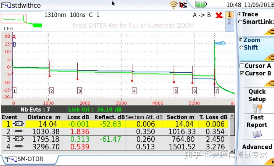This screenshot has width=274, height=166.
Task: Click the blue fiber end icon above event 7
Action: [220, 43]
